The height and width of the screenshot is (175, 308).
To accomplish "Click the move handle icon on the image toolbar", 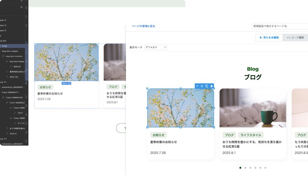I will tap(202, 86).
